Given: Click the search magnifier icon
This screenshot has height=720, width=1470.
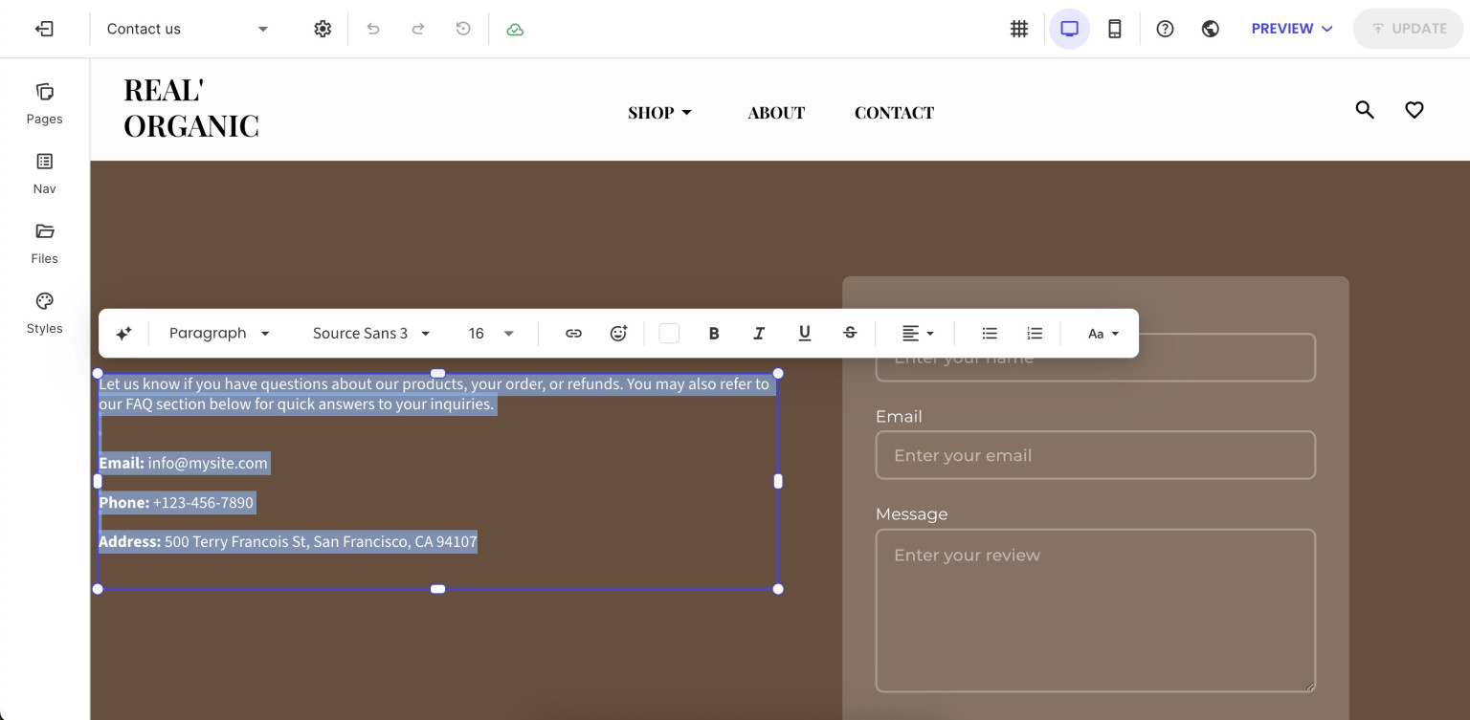Looking at the screenshot, I should [x=1365, y=110].
